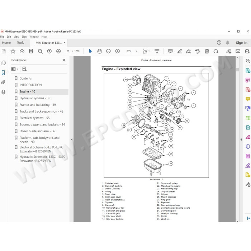Switch to the Tools tab
Screen dimensions: 251x251
click(x=20, y=43)
